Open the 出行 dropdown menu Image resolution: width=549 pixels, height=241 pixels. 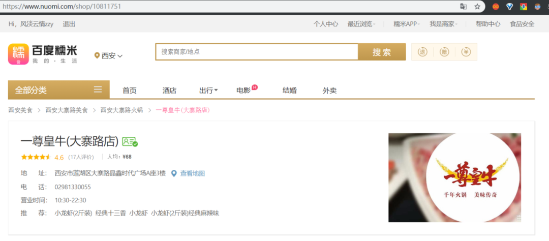tap(208, 91)
